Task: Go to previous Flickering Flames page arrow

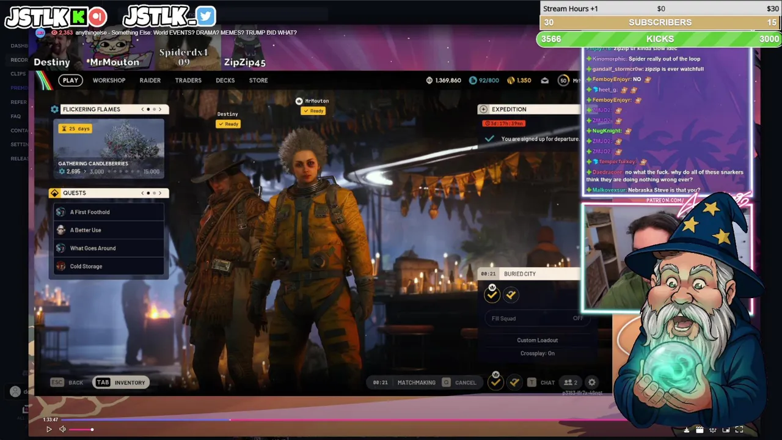Action: pyautogui.click(x=142, y=109)
